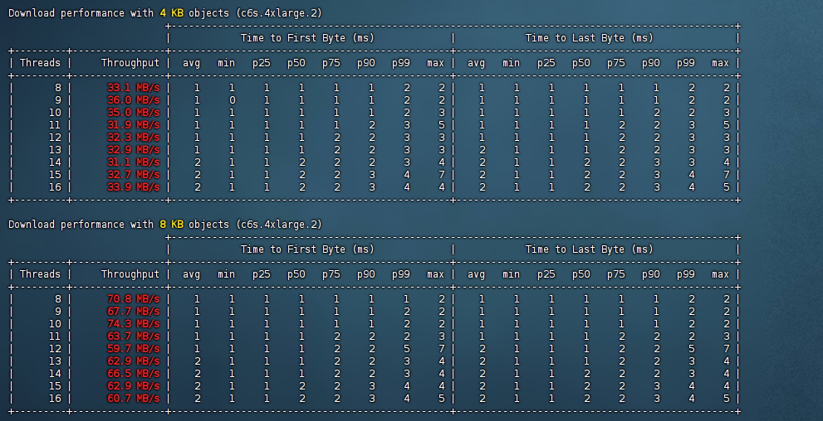
Task: Click the 0 min value in the 4 KB table
Action: pyautogui.click(x=232, y=100)
